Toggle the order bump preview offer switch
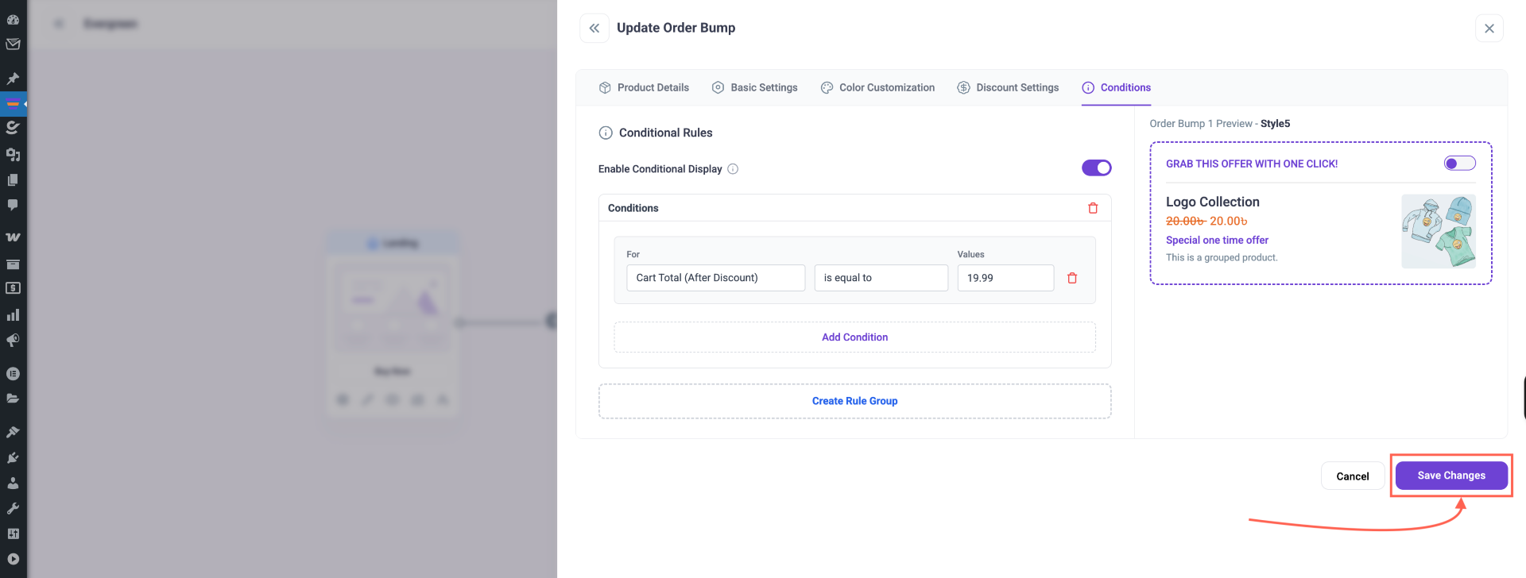This screenshot has width=1526, height=578. point(1459,164)
